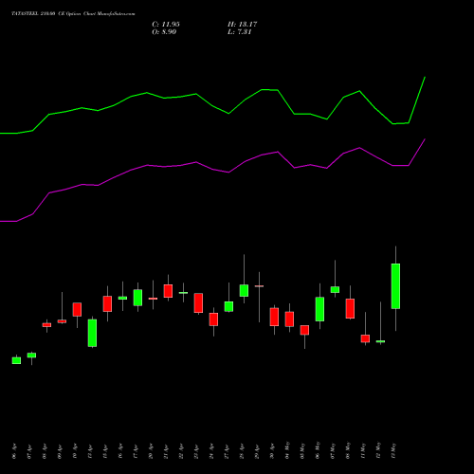Click the small green candle above 06 Apr
Image resolution: width=474 pixels, height=474 pixels.
[x=16, y=360]
